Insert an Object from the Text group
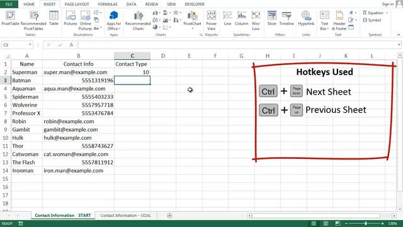The image size is (403, 227). coord(351,27)
